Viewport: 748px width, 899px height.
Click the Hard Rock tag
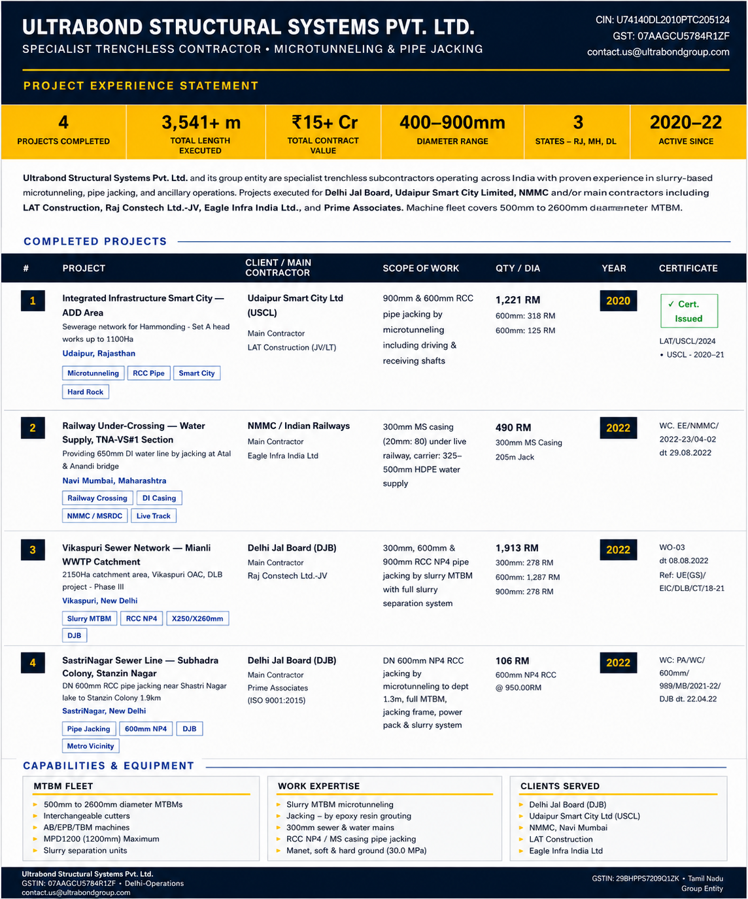(85, 392)
